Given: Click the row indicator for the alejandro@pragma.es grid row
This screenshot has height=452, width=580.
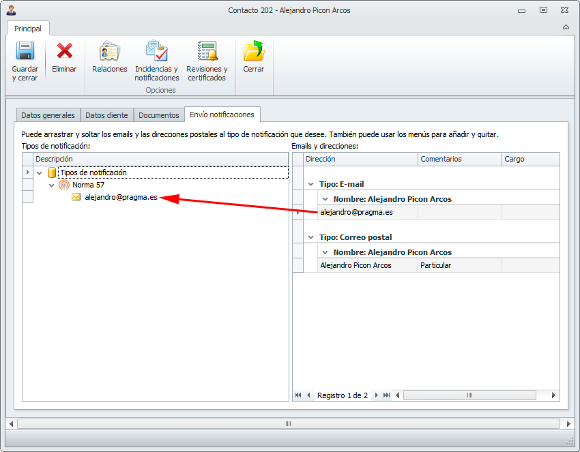Looking at the screenshot, I should [298, 213].
